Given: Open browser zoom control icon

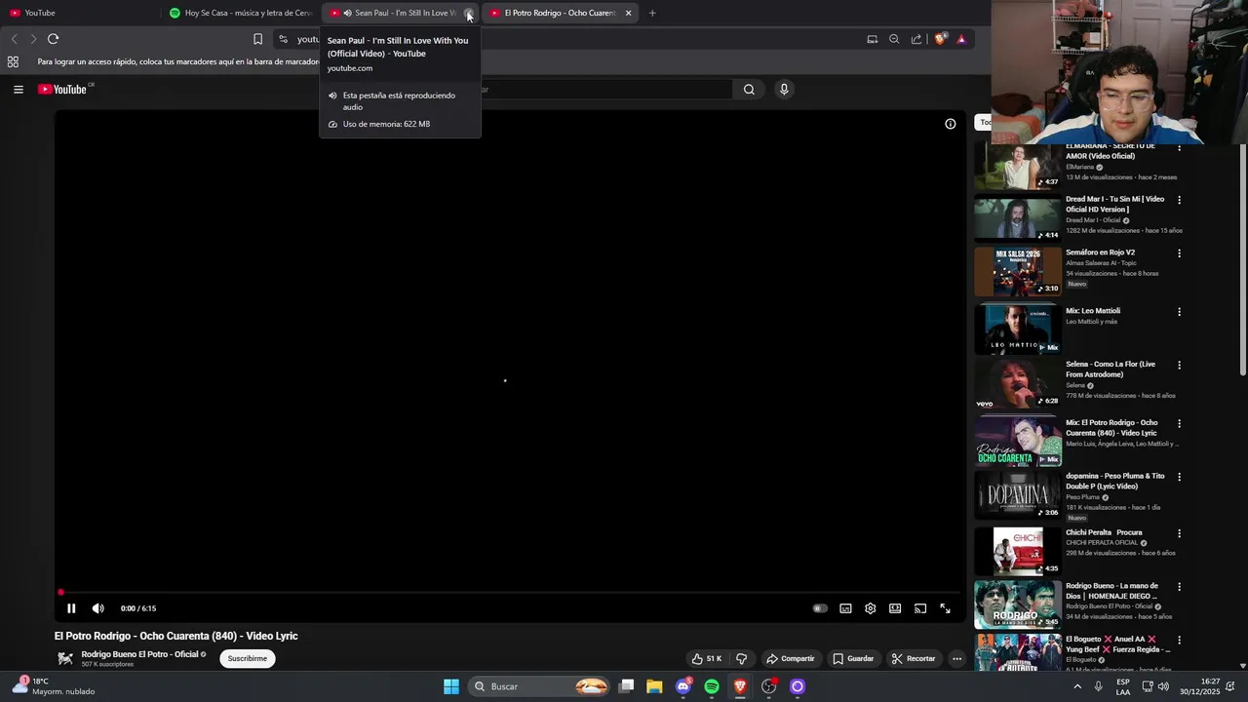Looking at the screenshot, I should coord(894,39).
